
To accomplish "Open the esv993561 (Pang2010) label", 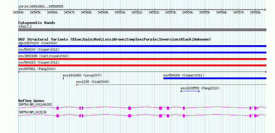I will pyautogui.click(x=37, y=69).
